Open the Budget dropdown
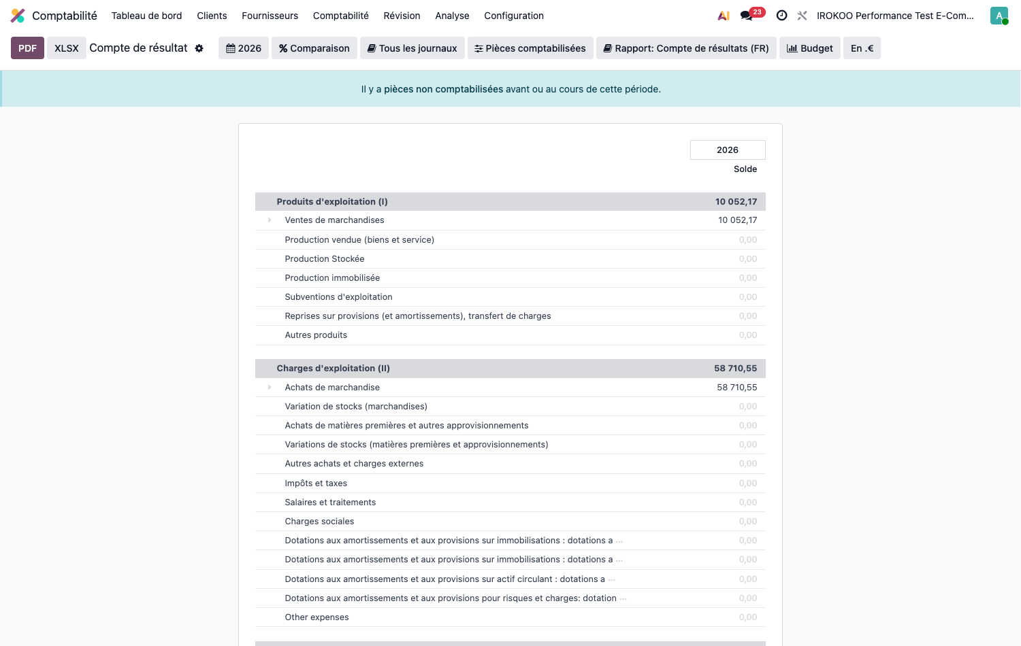This screenshot has width=1021, height=646. coord(810,48)
